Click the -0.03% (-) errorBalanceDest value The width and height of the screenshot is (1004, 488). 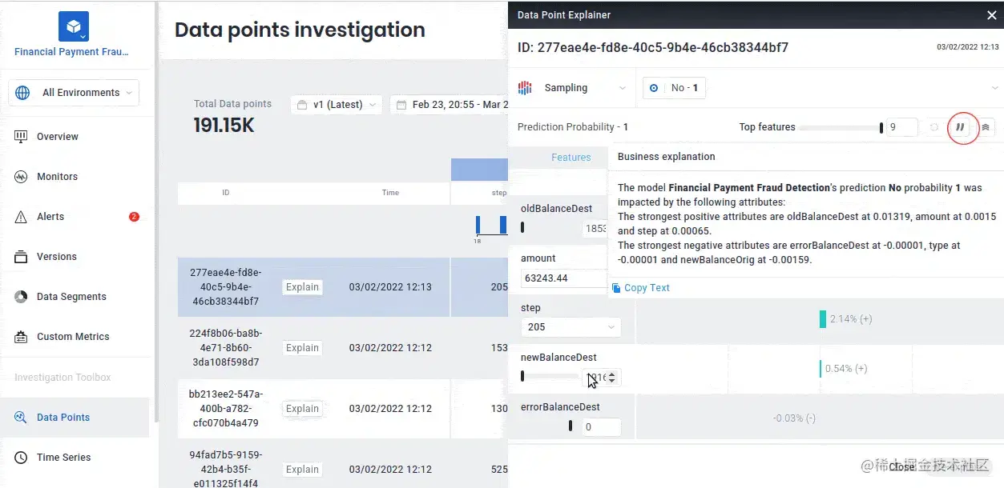click(794, 418)
